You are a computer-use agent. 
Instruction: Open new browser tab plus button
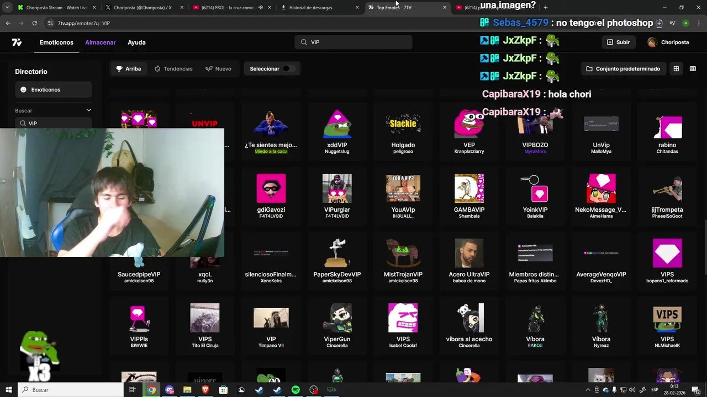pyautogui.click(x=545, y=8)
